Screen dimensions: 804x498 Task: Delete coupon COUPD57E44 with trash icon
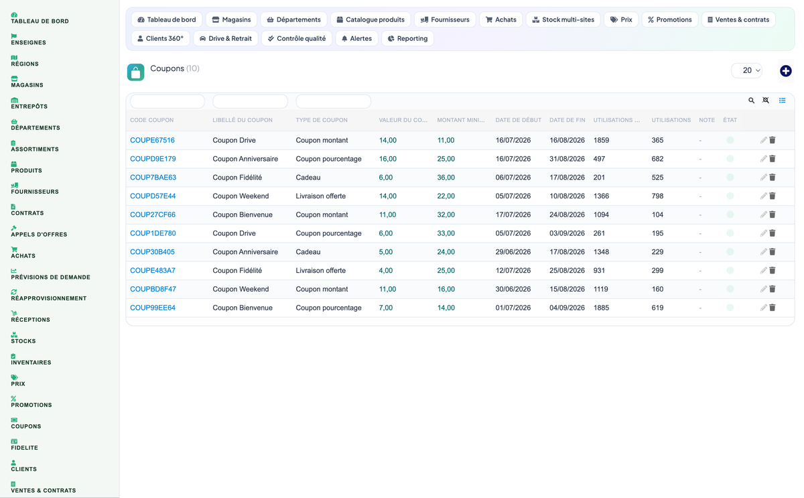773,196
